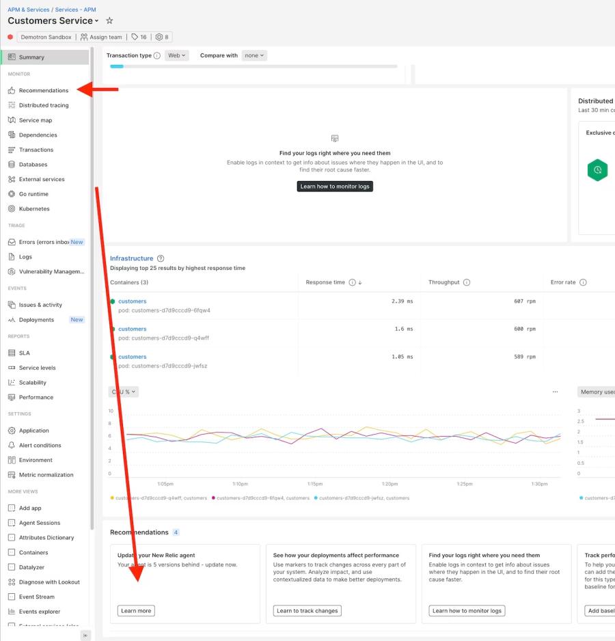Click the blue jwfsz legend swatch
The width and height of the screenshot is (615, 641).
[x=316, y=498]
